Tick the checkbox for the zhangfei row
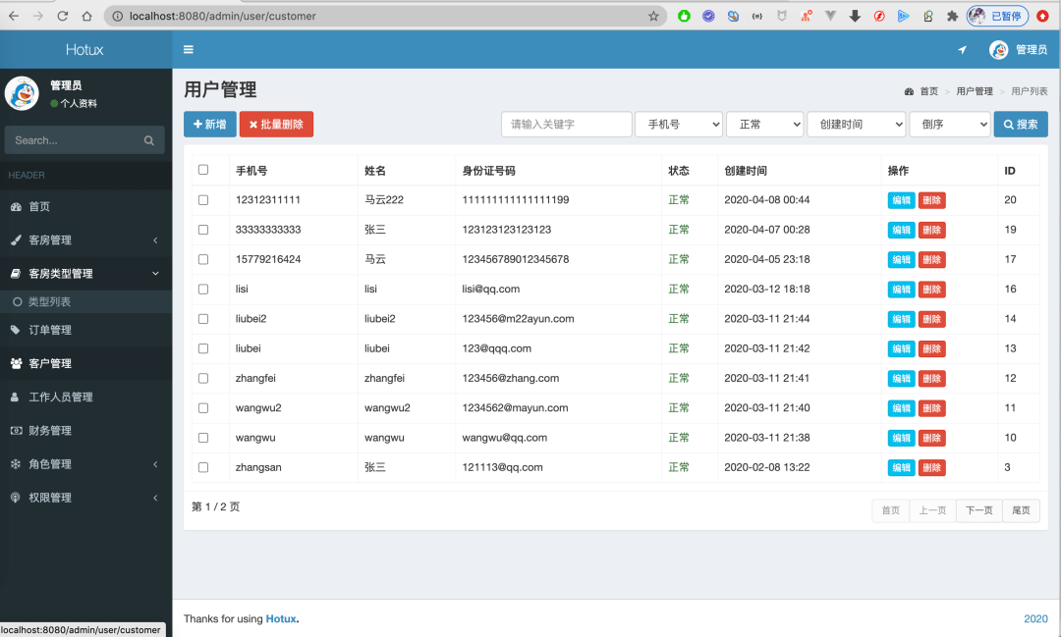 coord(203,378)
